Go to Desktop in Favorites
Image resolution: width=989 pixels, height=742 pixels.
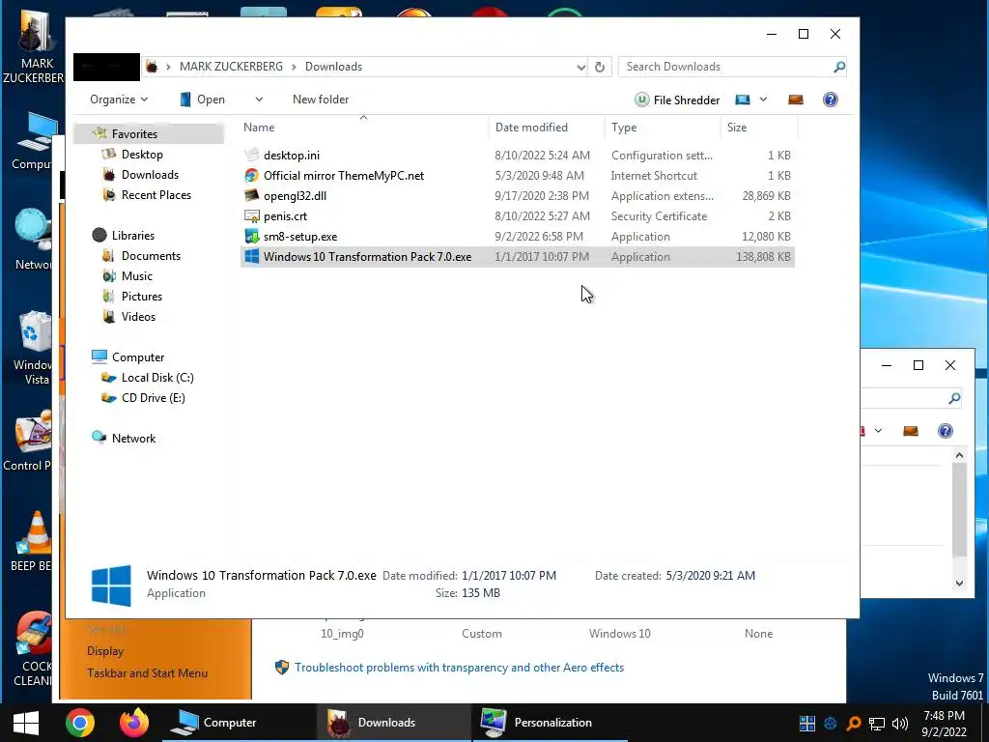coord(142,155)
